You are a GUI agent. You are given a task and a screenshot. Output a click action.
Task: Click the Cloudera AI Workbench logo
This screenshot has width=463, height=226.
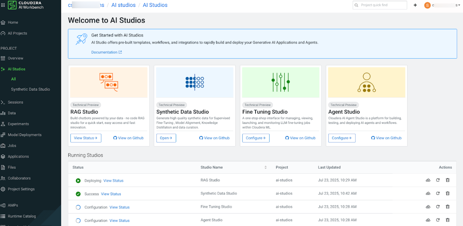pos(26,5)
